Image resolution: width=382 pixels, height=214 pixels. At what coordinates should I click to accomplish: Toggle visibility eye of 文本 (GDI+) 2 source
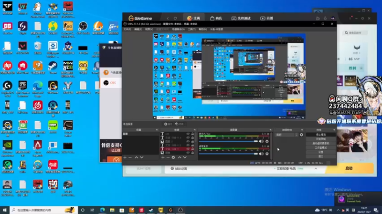[x=188, y=145]
